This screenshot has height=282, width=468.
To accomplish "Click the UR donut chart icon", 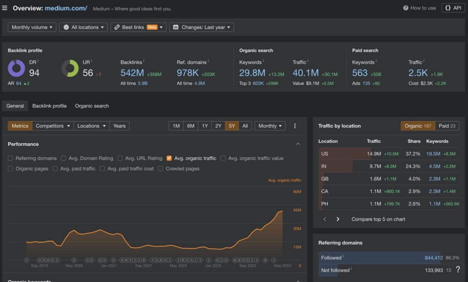I will pyautogui.click(x=70, y=68).
